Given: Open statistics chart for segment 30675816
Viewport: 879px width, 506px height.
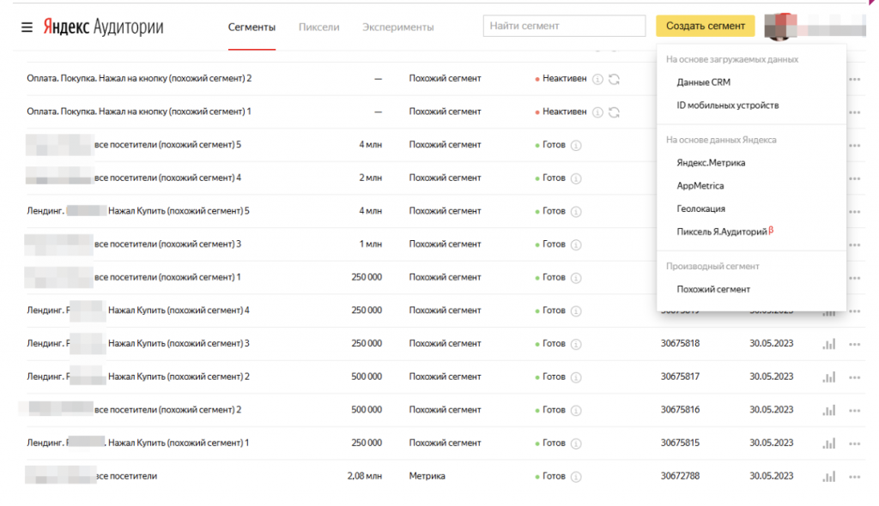Looking at the screenshot, I should (x=828, y=410).
